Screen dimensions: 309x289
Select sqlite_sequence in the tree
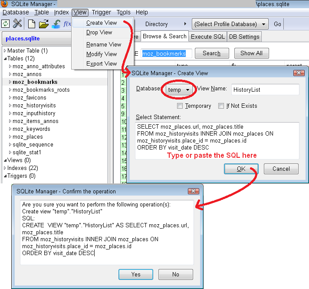click(33, 145)
